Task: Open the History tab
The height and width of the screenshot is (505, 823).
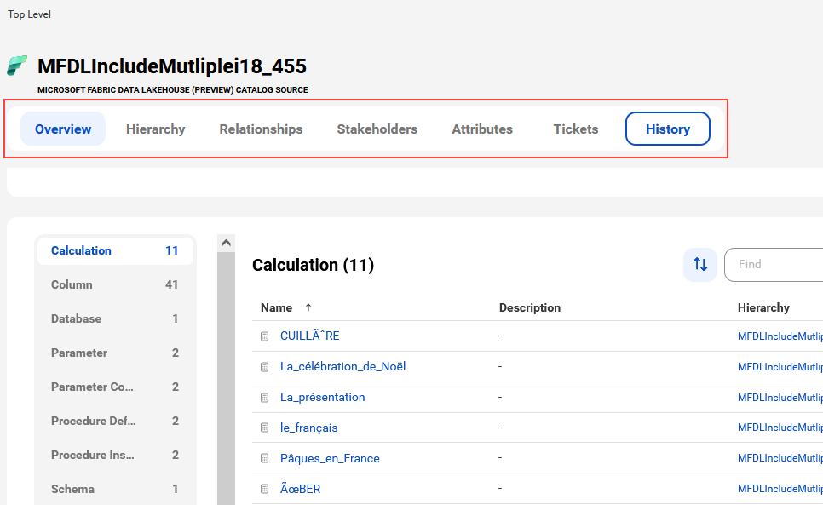Action: (668, 129)
